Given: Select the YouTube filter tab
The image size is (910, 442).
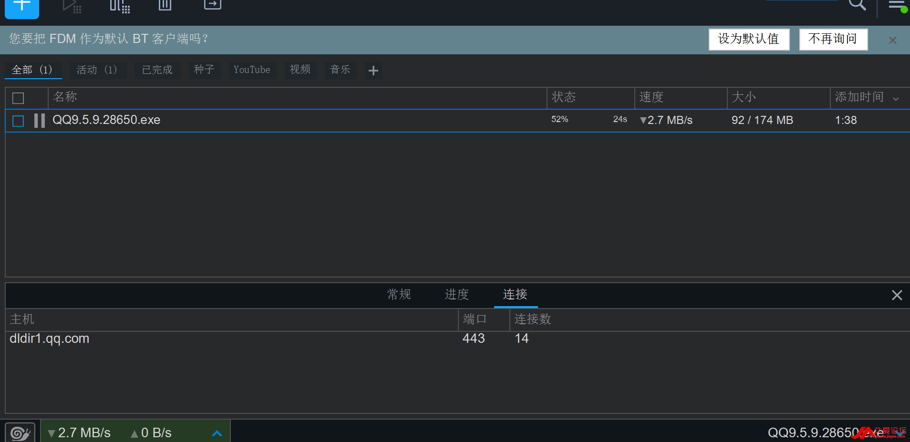Looking at the screenshot, I should click(x=252, y=70).
